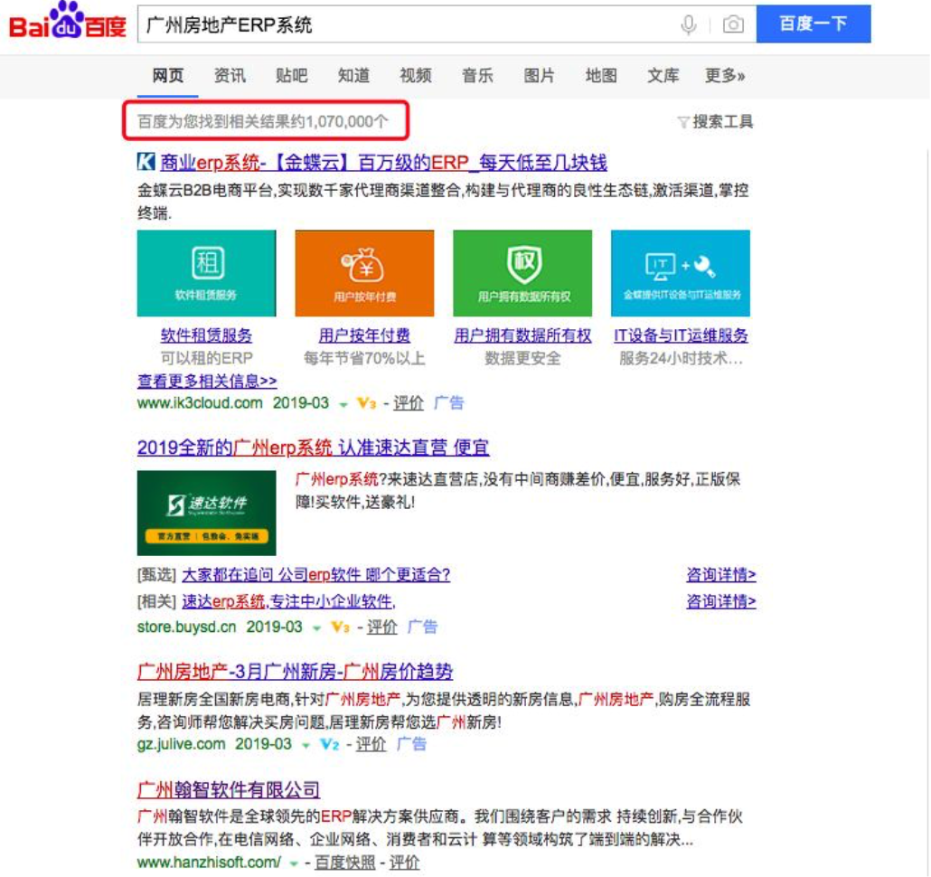The width and height of the screenshot is (931, 877).
Task: Click the 速达软件 green thumbnail
Action: (207, 513)
